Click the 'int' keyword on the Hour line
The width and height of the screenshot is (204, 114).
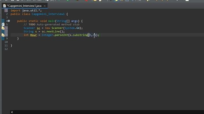coord(26,35)
